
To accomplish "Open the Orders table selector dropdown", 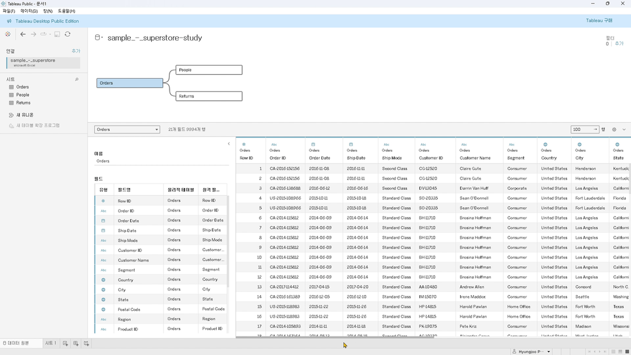I will point(127,130).
